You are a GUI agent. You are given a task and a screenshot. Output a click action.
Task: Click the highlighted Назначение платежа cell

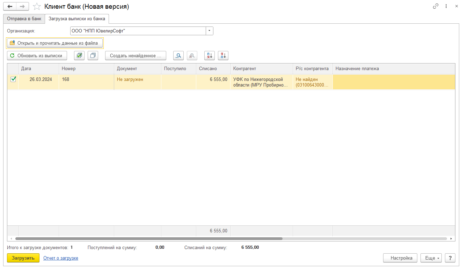(x=394, y=82)
